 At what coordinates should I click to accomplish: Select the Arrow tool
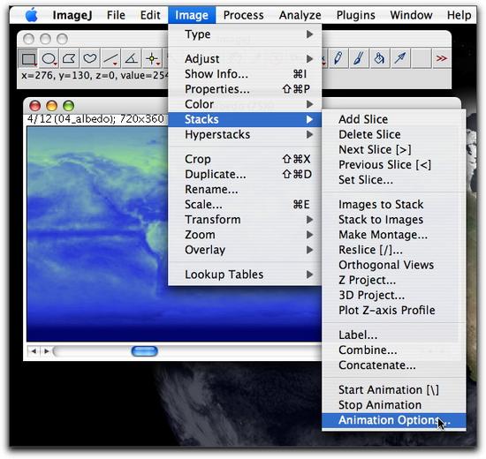400,58
